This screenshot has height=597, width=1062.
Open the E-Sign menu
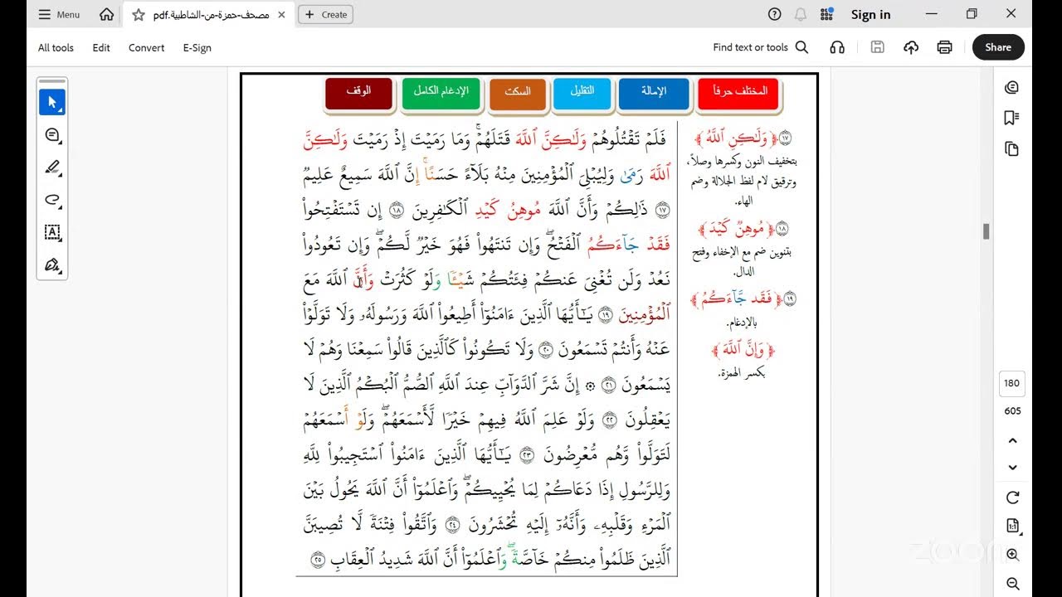pyautogui.click(x=197, y=47)
